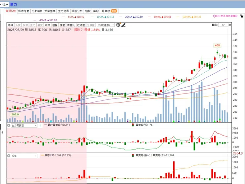Collapse the left side panel arrow
Viewport: 245px width, 184px height.
(x=2, y=132)
